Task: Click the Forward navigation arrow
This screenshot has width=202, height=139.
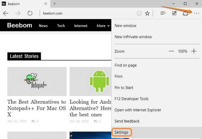Action: tap(18, 13)
